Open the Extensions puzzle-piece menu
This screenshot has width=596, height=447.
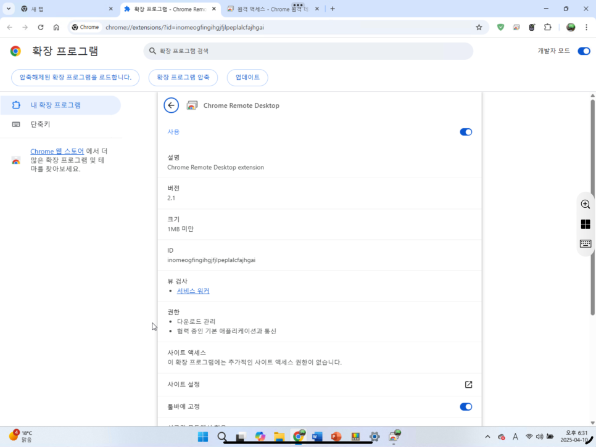pos(547,27)
